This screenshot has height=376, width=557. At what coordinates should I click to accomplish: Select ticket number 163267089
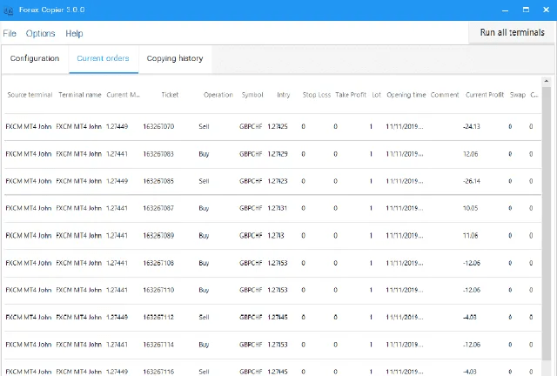coord(158,236)
